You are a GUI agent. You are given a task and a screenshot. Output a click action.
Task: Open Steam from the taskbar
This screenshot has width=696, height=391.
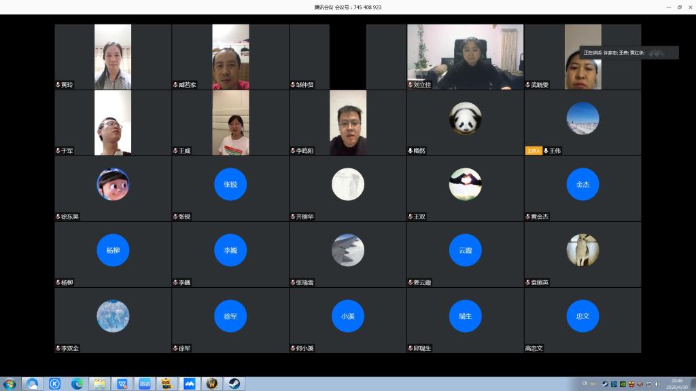click(234, 384)
